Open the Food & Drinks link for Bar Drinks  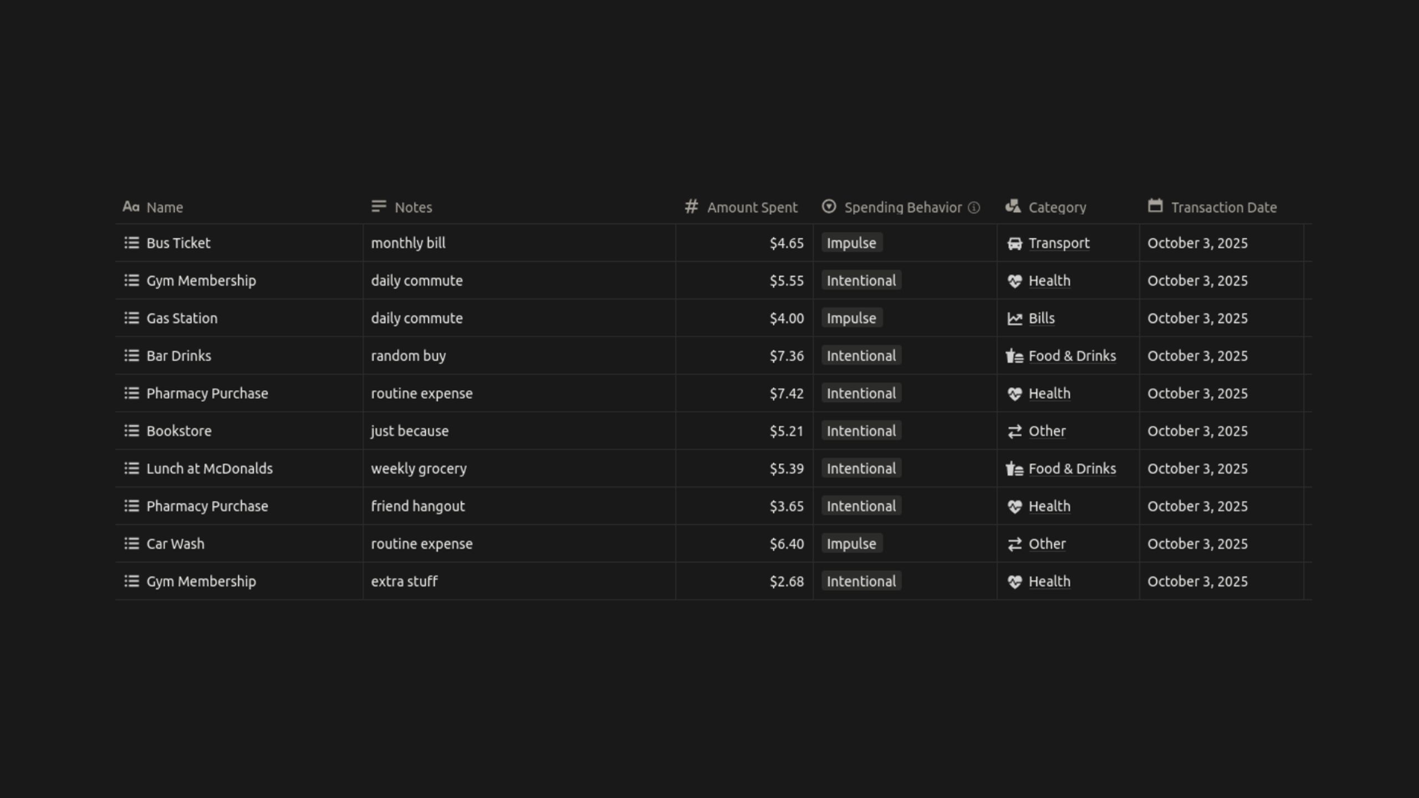(x=1072, y=356)
